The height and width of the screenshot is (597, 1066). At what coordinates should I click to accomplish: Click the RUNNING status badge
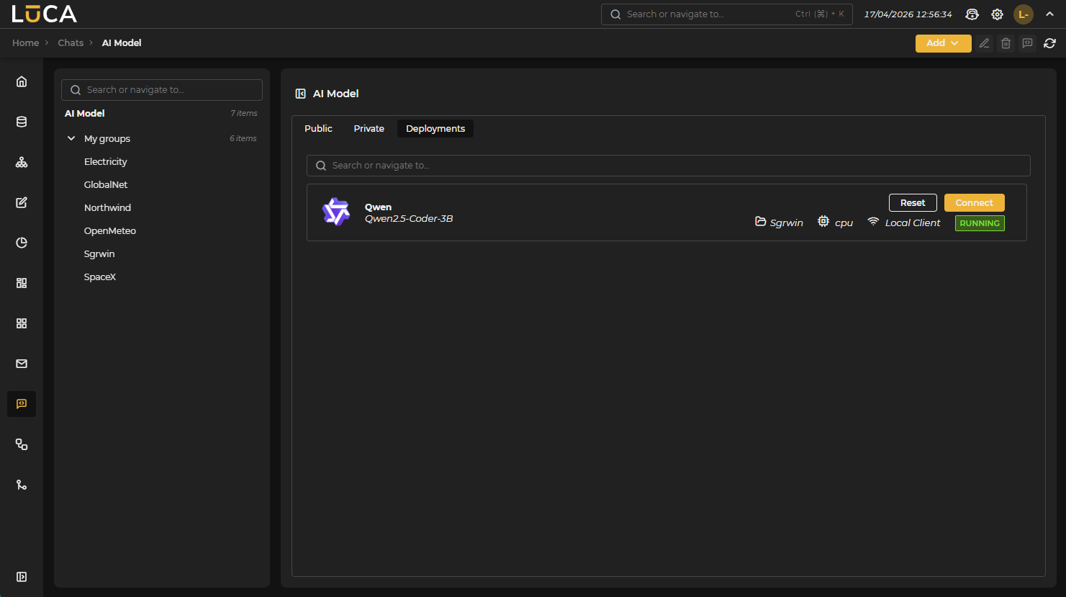pos(980,223)
